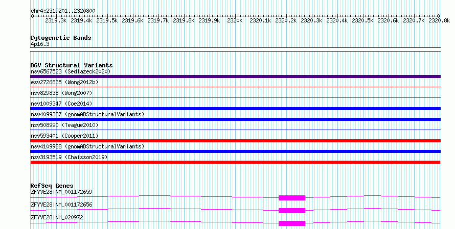Click the DGV Structural Variants track title

72,65
